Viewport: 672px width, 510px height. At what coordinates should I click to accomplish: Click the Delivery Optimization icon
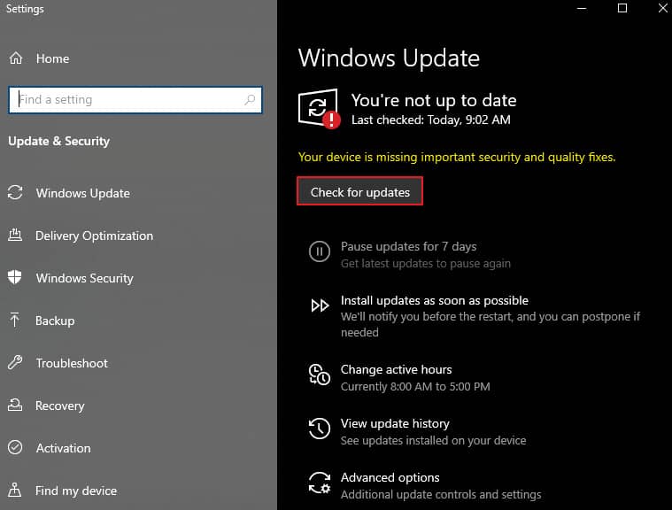[15, 235]
